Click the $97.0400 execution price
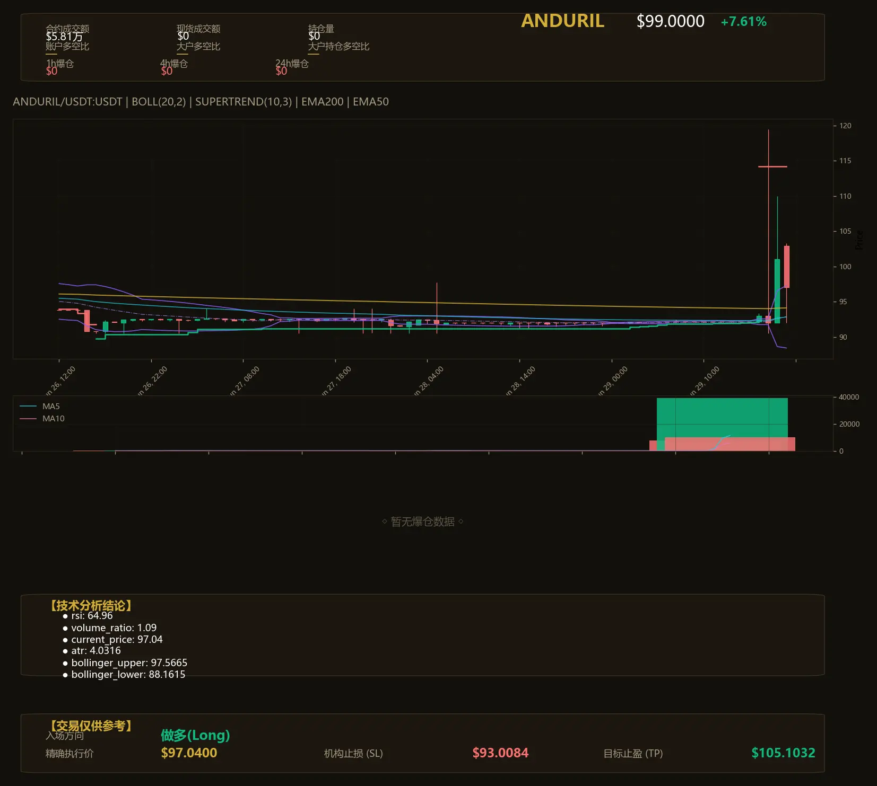This screenshot has width=877, height=786. [x=189, y=753]
